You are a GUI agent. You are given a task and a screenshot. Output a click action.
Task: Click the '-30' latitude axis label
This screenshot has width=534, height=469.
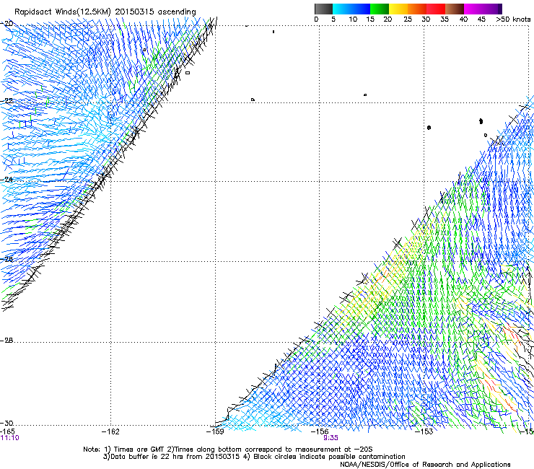(x=6, y=423)
